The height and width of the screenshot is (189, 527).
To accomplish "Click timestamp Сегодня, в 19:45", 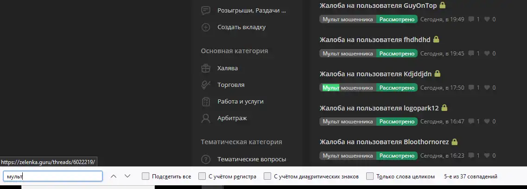I will click(442, 53).
